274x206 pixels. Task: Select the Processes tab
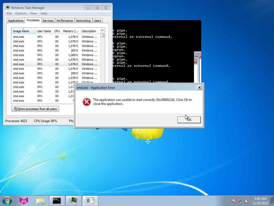pyautogui.click(x=33, y=20)
